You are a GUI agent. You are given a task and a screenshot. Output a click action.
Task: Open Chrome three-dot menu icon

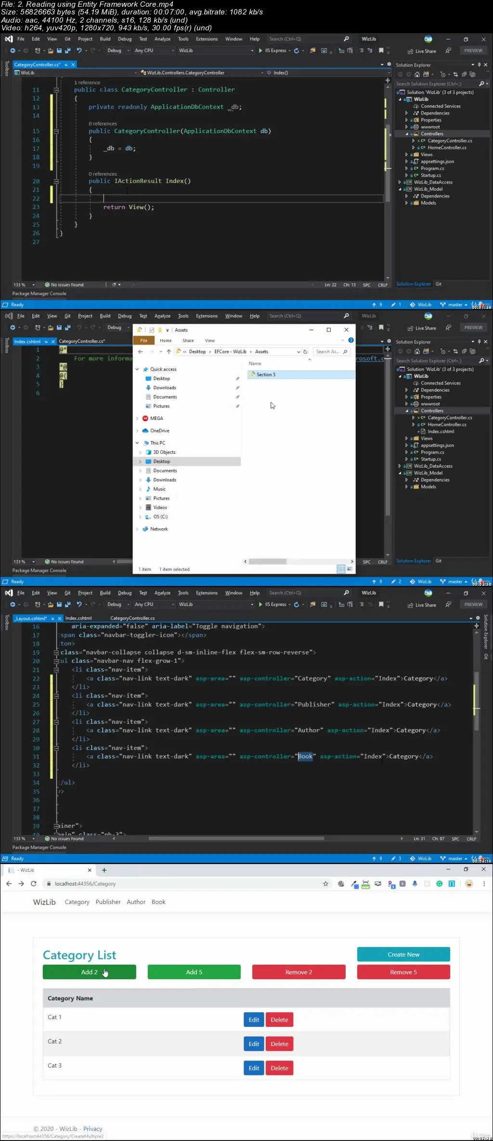484,883
